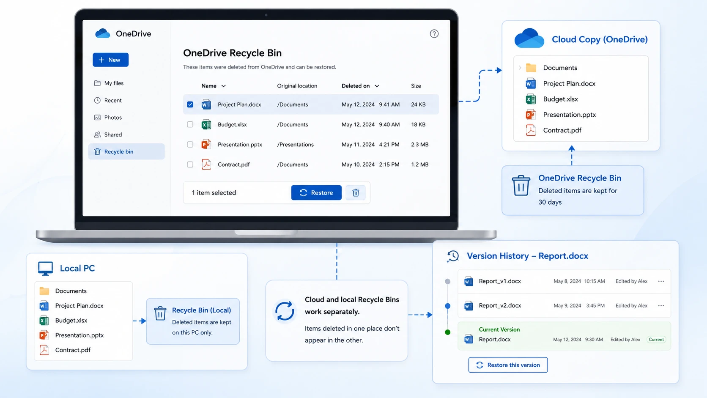707x398 pixels.
Task: Click PDF icon for Contract.pdf in Cloud Copy
Action: [x=531, y=130]
